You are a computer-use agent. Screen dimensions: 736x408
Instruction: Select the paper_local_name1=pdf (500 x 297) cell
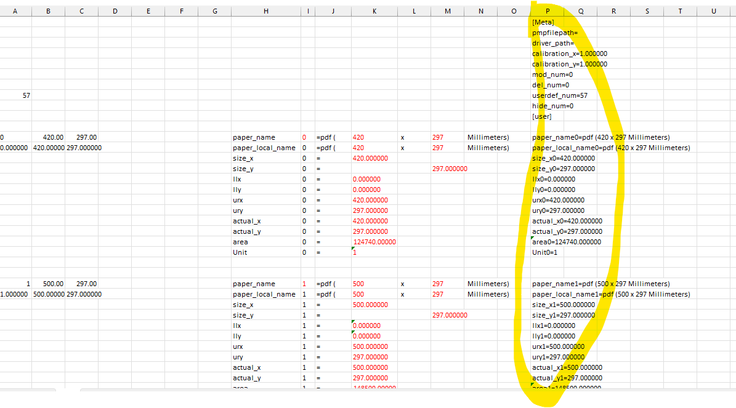(610, 294)
